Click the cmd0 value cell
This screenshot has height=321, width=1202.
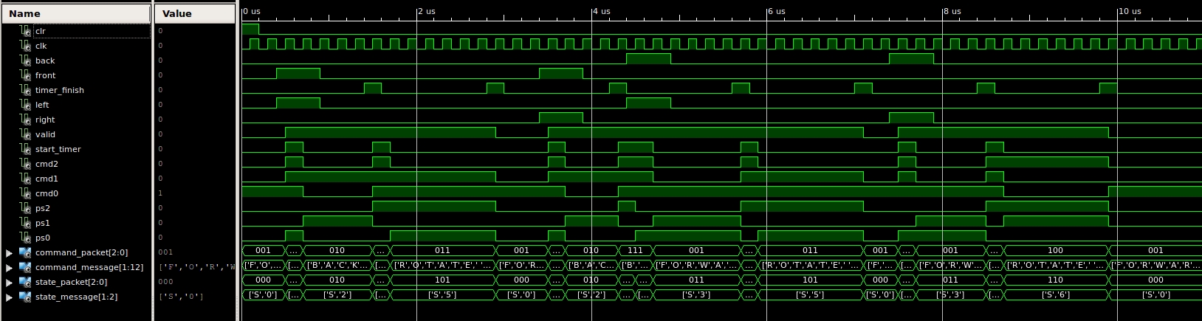tap(194, 193)
